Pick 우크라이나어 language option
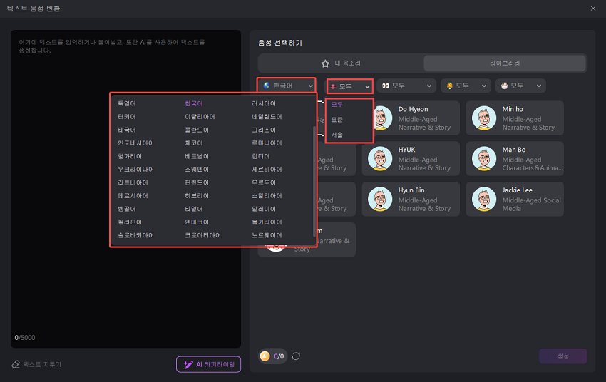Viewport: 606px width, 382px height. (135, 169)
